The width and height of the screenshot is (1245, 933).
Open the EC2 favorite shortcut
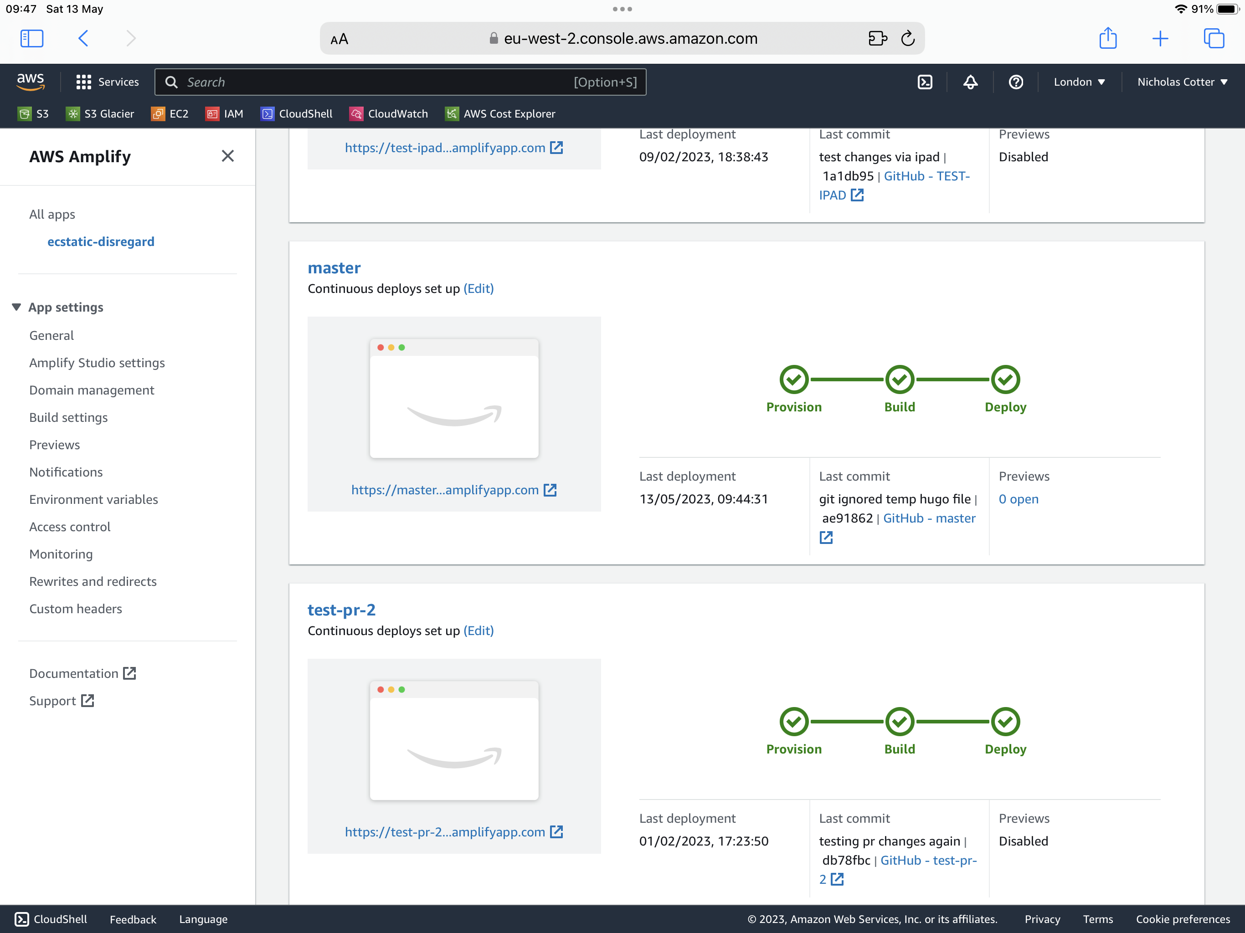point(170,114)
